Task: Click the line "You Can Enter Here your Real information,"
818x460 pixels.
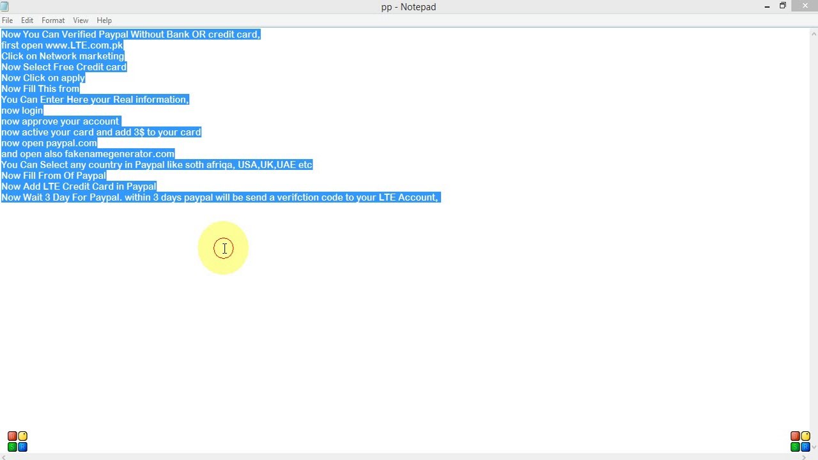Action: [95, 100]
